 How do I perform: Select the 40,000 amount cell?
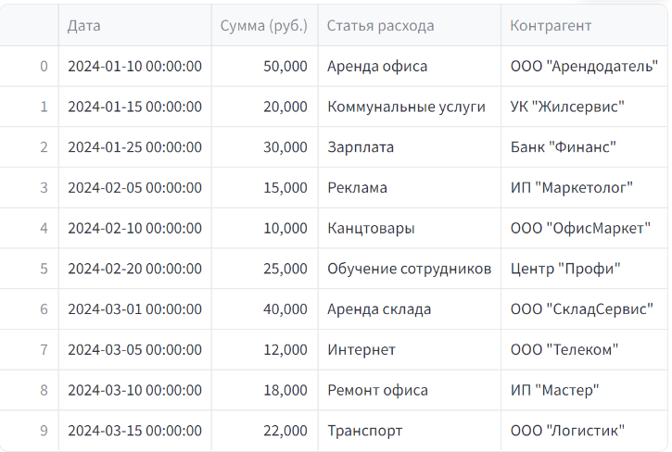(x=265, y=309)
